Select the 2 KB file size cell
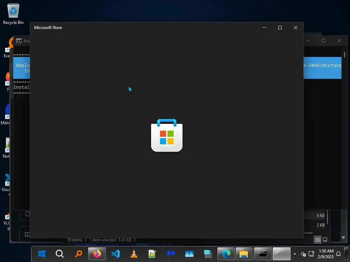The image size is (350, 262). point(321,225)
